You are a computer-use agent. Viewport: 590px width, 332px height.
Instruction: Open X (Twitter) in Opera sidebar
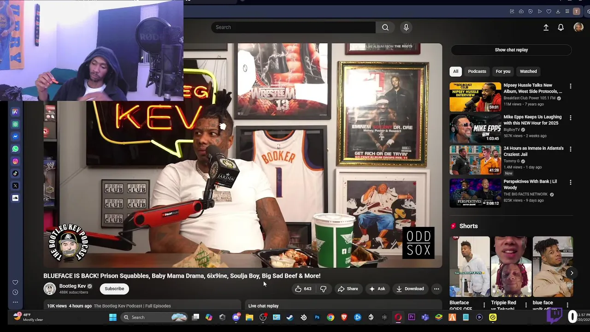(x=15, y=186)
